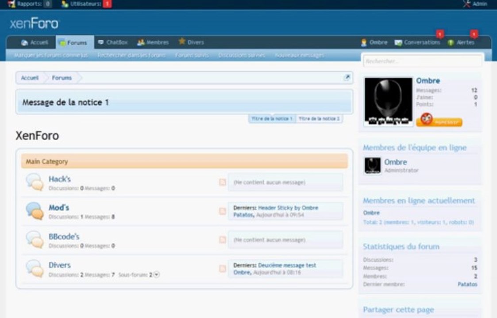This screenshot has height=318, width=497.
Task: Click the RSS feed icon for Mod's
Action: tap(223, 211)
